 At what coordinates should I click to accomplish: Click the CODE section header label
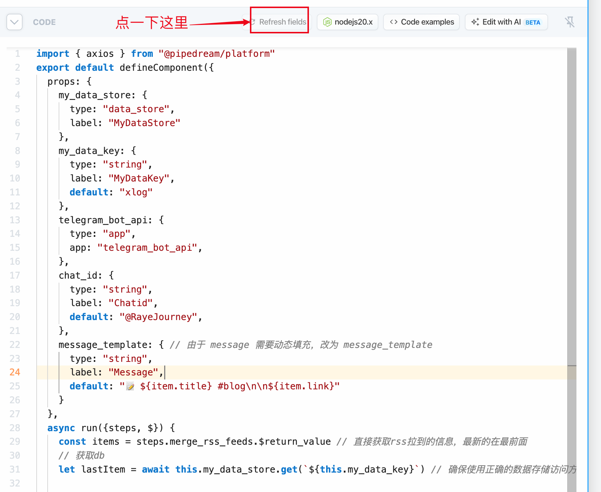pos(44,22)
